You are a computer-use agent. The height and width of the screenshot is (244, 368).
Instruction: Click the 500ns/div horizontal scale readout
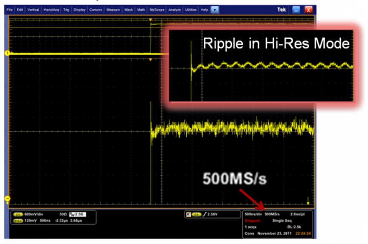(x=253, y=214)
